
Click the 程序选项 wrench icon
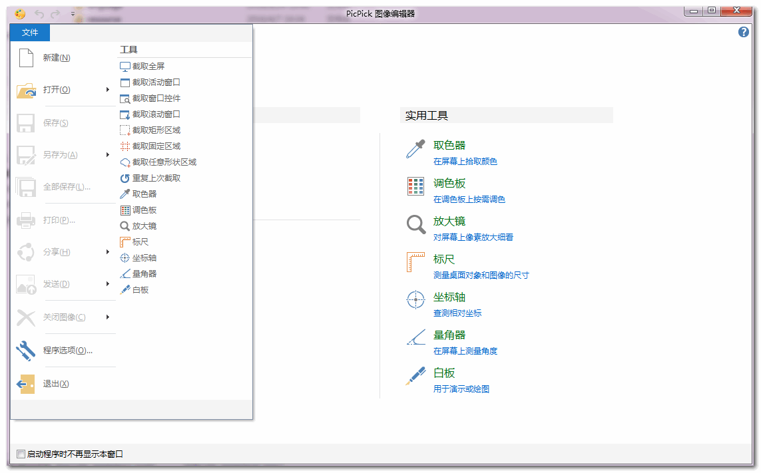click(x=26, y=351)
